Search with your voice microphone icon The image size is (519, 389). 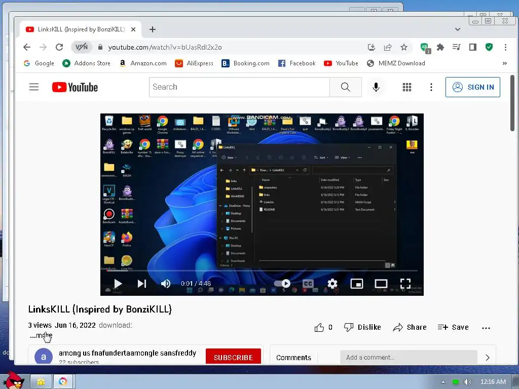[376, 87]
